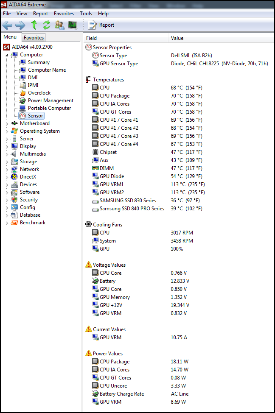Click the Server tower icon
275x413 pixels.
tap(14, 139)
